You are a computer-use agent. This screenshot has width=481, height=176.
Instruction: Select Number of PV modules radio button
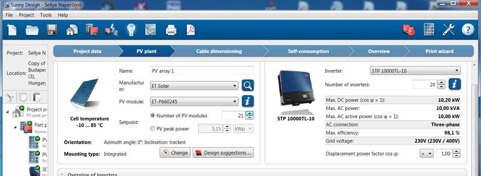(153, 115)
